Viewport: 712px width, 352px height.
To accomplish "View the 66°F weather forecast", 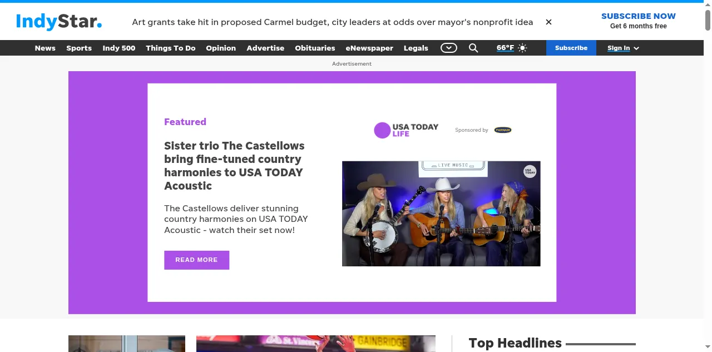I will [505, 48].
